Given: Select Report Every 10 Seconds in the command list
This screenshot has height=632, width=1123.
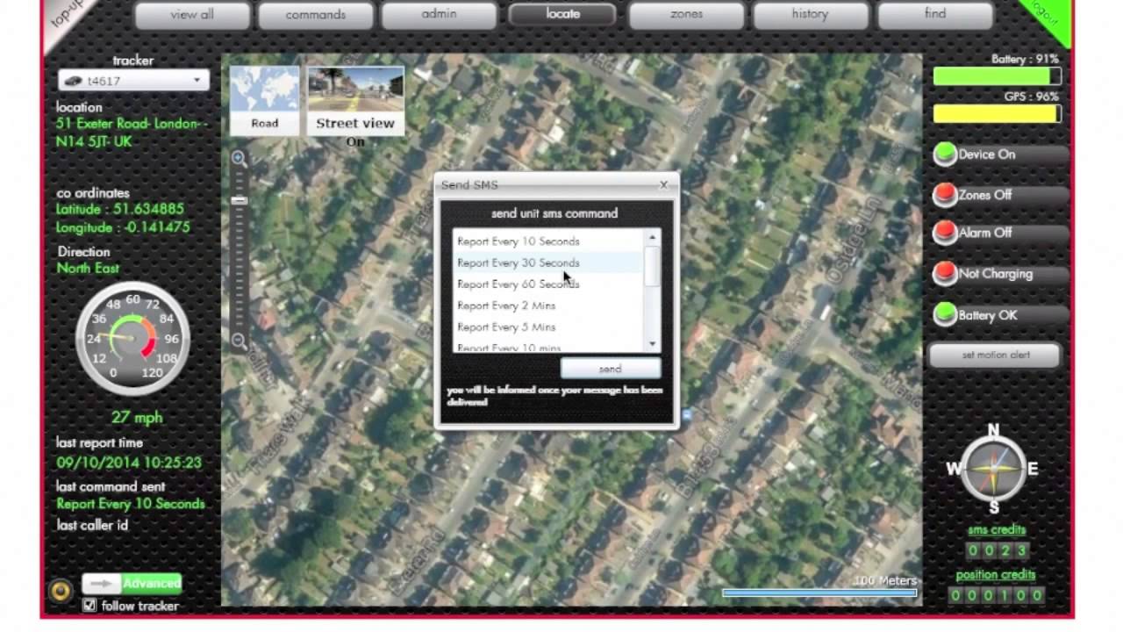Looking at the screenshot, I should pyautogui.click(x=548, y=241).
